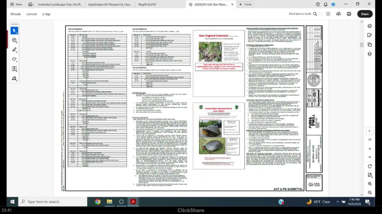Print the document
Viewport: 382px width, 214px height.
(349, 14)
